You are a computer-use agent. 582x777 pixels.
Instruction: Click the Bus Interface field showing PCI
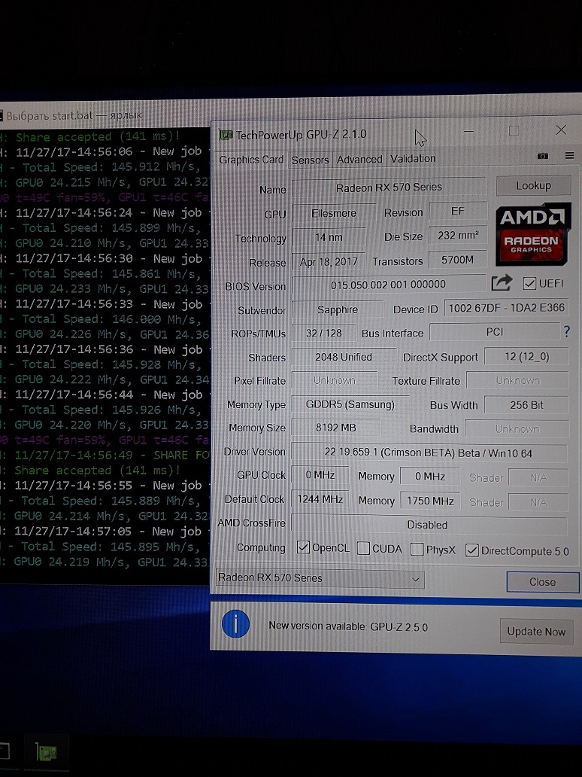point(495,331)
